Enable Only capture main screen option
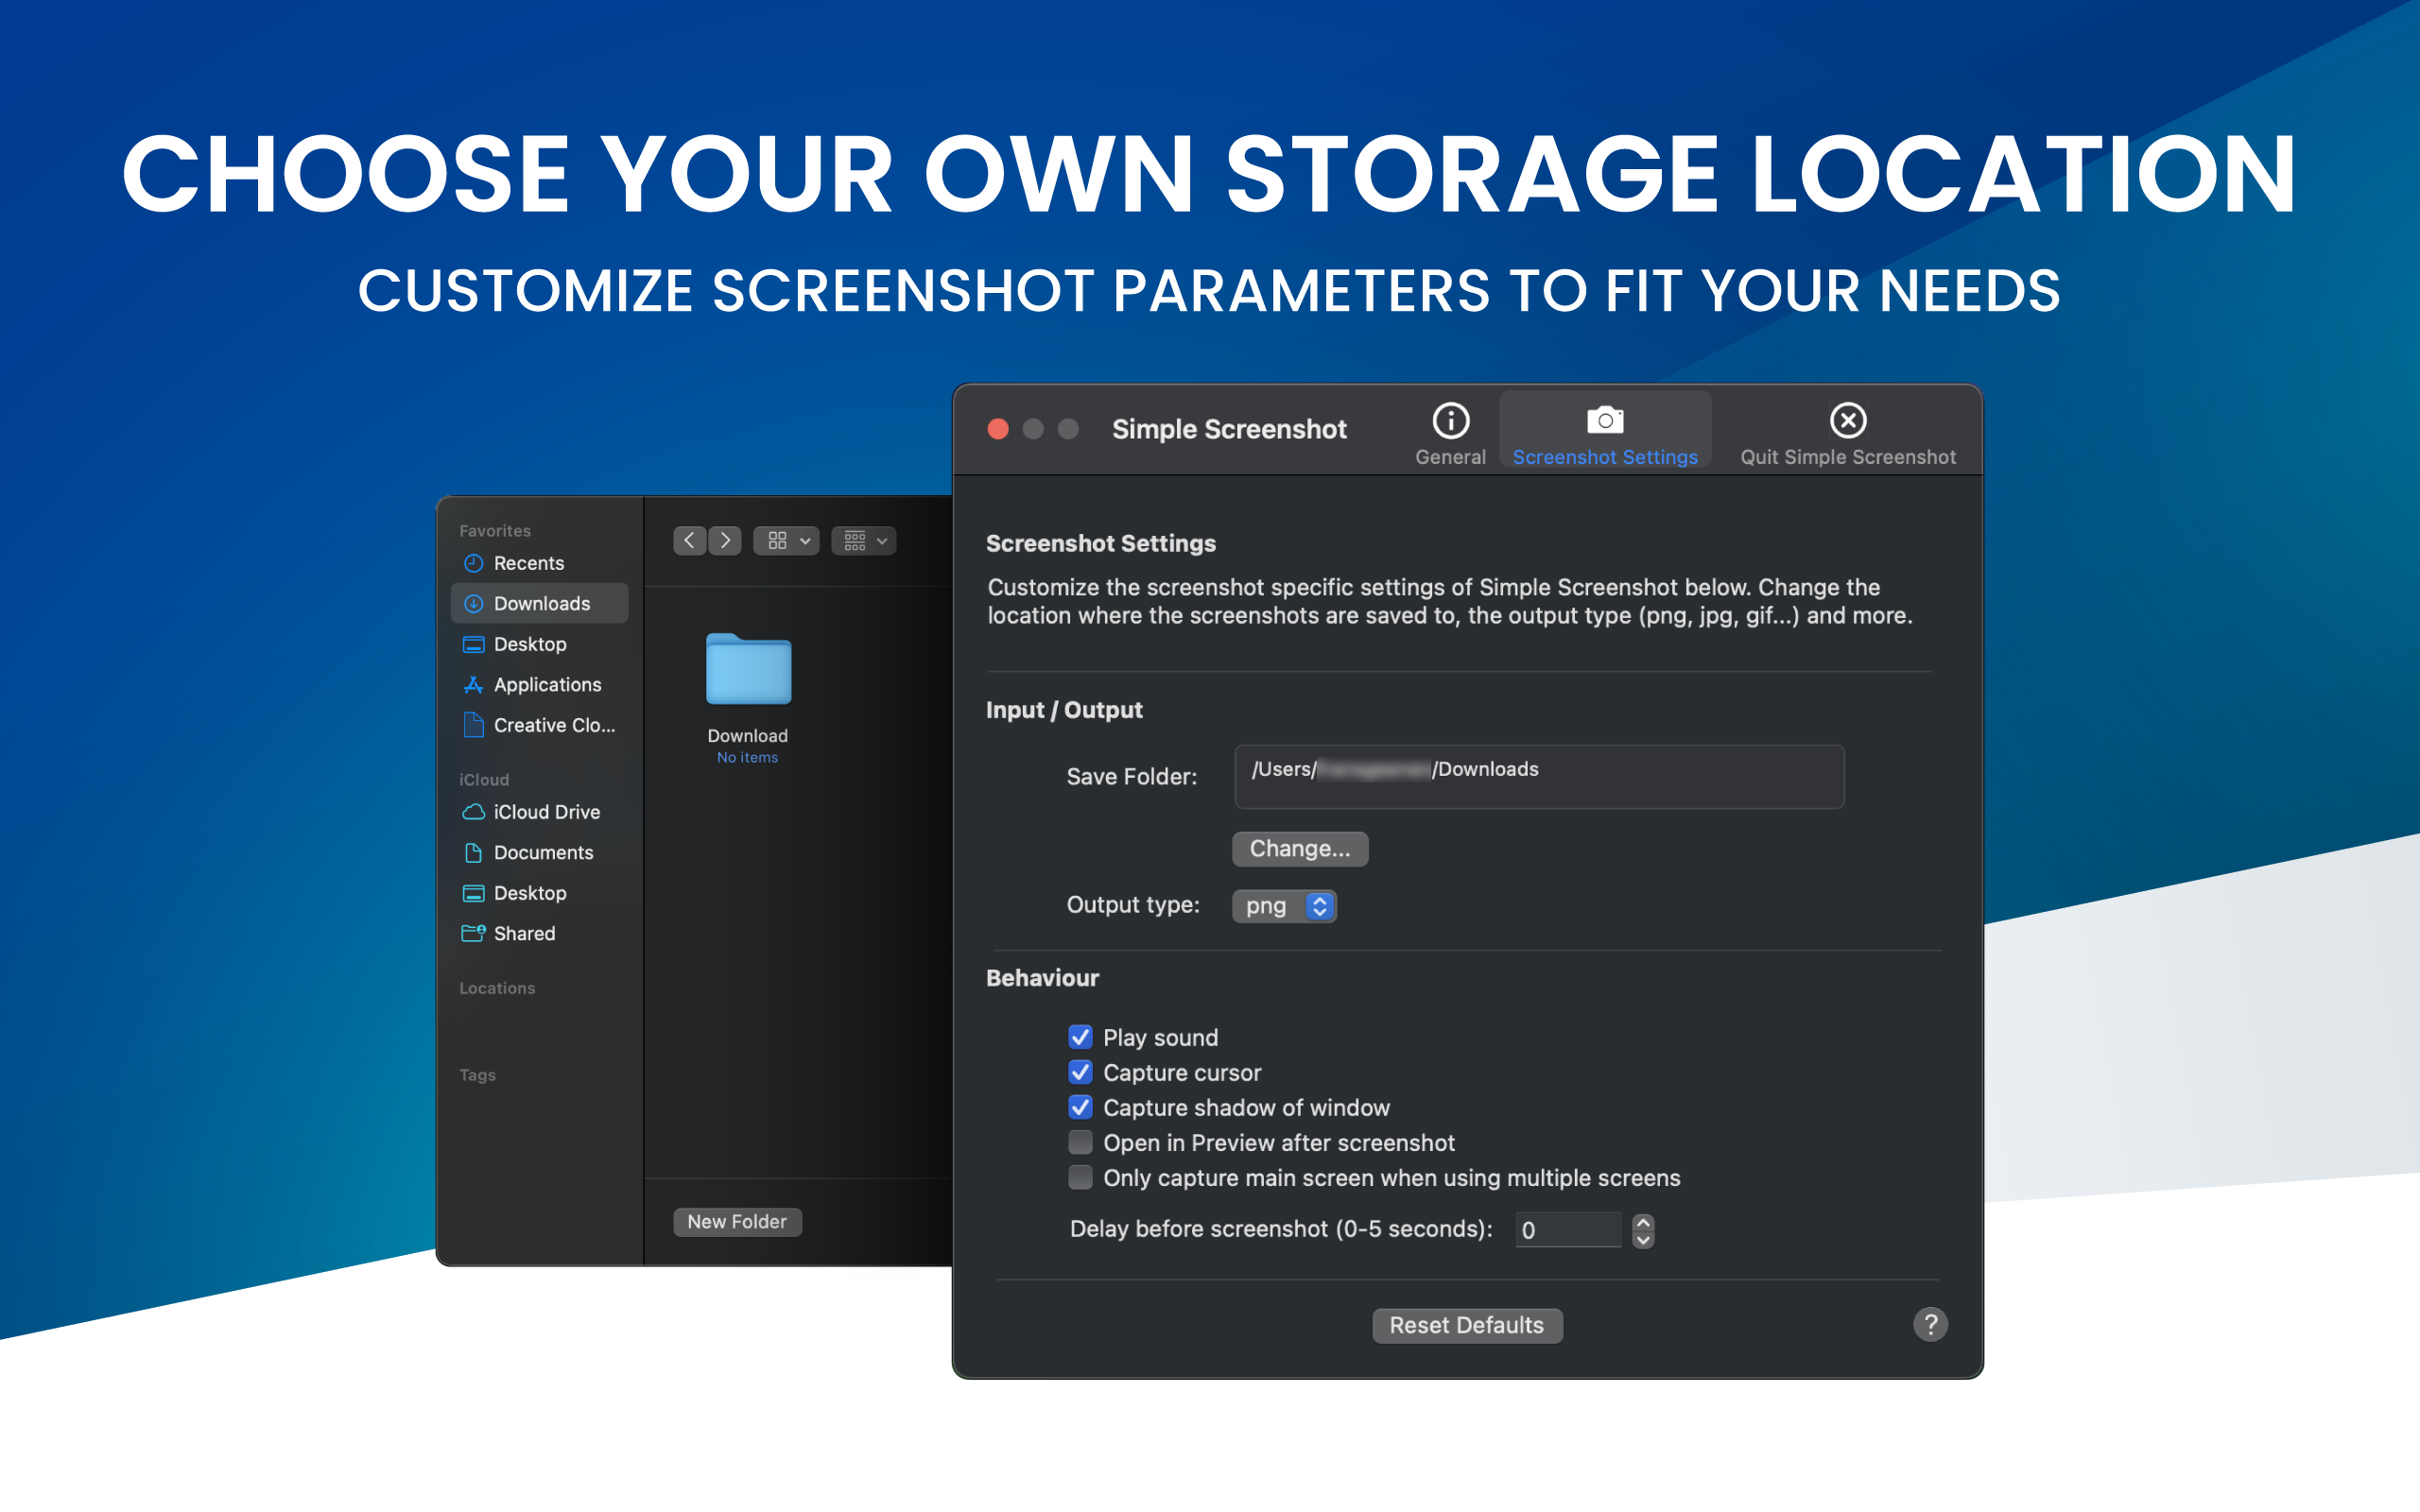 (x=1080, y=1177)
